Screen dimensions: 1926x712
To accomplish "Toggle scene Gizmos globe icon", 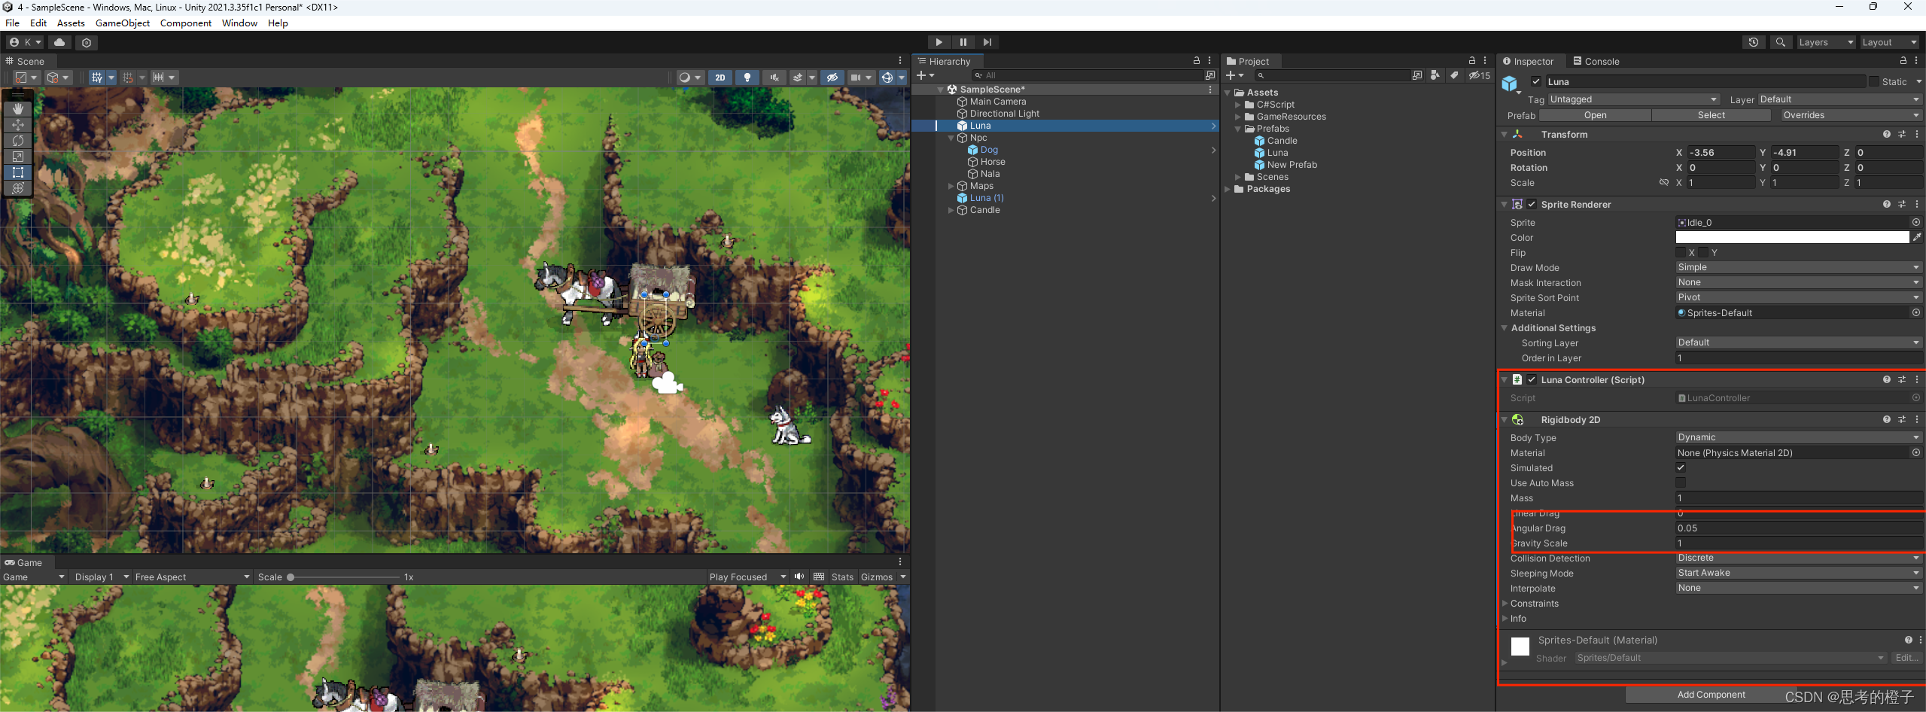I will 887,78.
